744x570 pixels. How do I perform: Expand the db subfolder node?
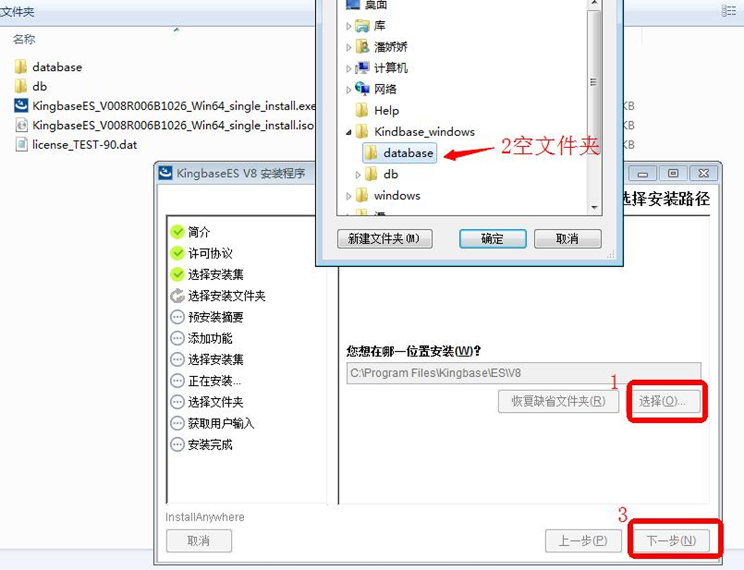pos(358,175)
